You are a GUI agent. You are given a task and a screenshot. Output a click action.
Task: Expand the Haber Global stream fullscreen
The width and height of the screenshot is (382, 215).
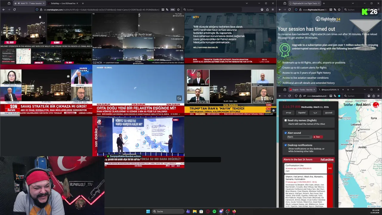[x=179, y=98]
